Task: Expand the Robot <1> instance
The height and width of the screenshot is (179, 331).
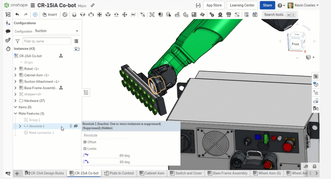Action: pos(15,69)
